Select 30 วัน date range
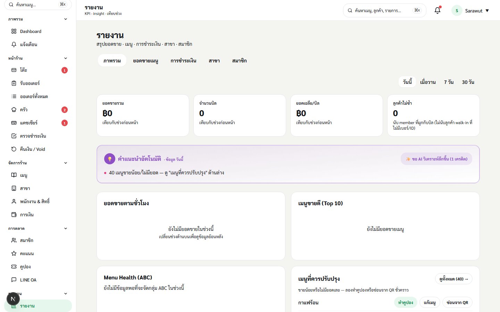500x312 pixels. (x=468, y=82)
